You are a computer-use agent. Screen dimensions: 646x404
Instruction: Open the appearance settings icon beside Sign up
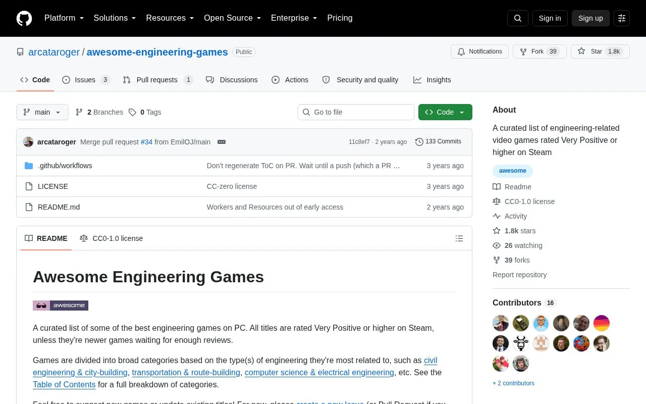click(622, 18)
